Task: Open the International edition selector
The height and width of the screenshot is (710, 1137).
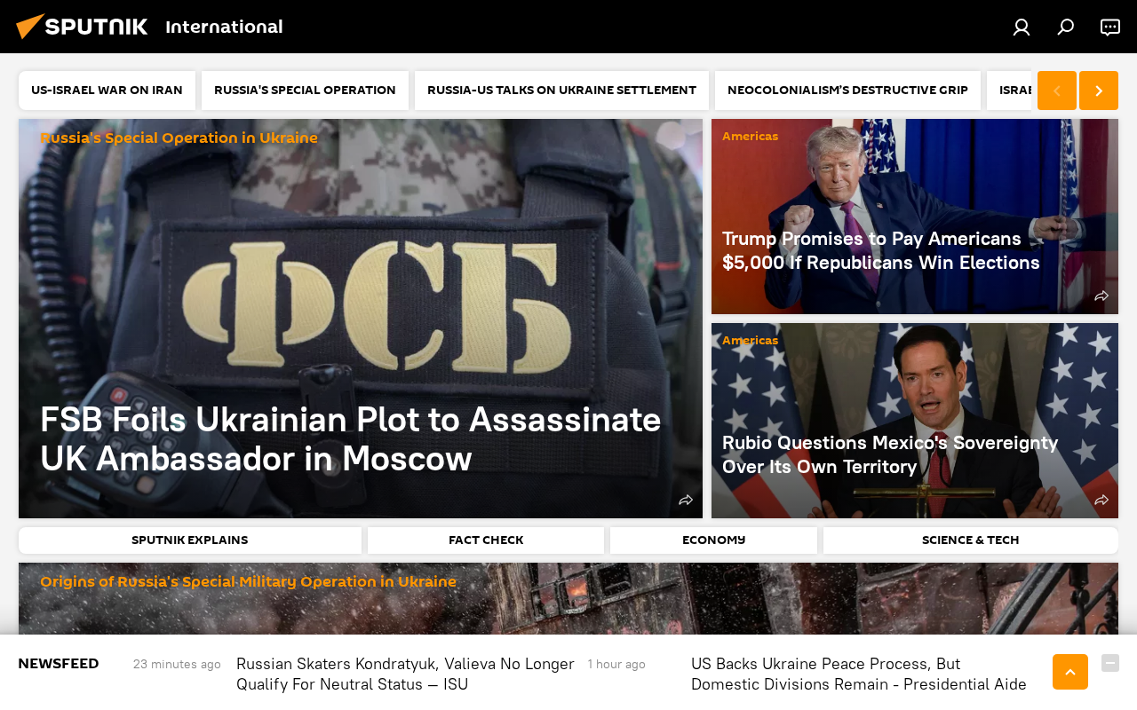Action: tap(224, 27)
